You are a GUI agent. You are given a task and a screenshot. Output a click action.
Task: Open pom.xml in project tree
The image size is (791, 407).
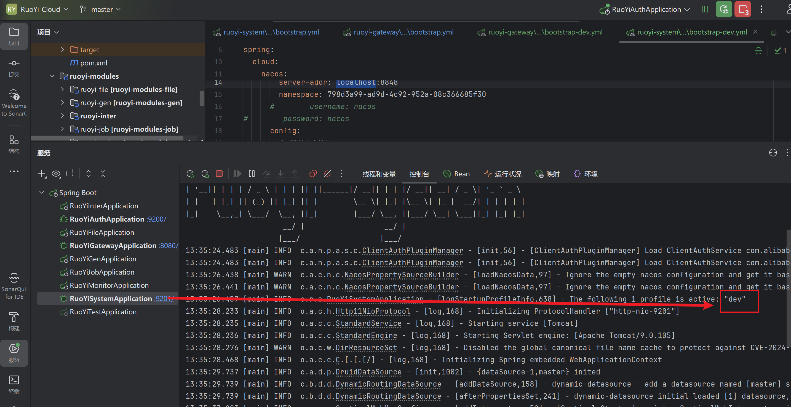coord(93,63)
